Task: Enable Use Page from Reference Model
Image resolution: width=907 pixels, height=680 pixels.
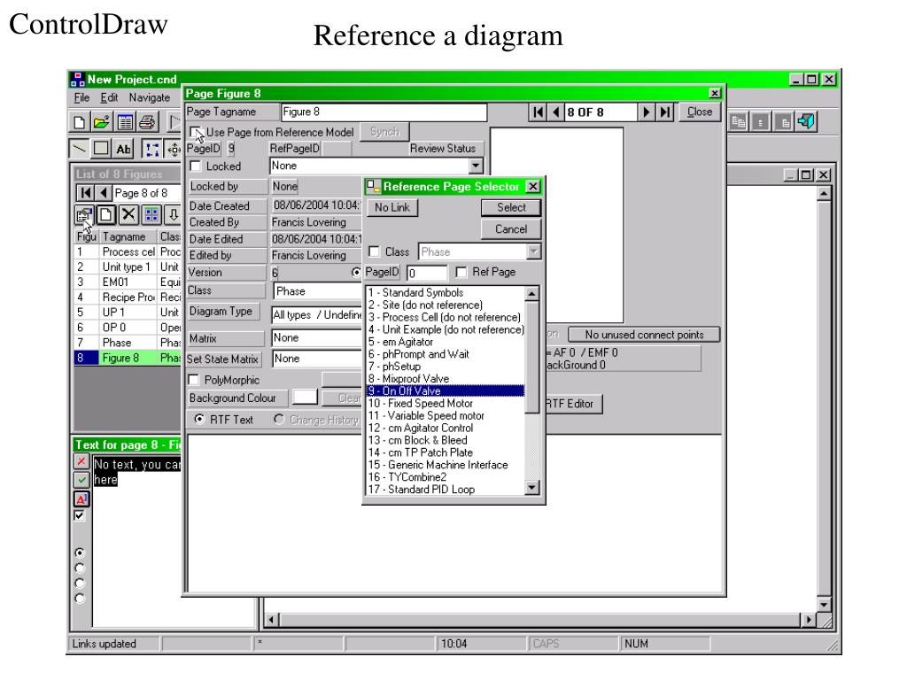Action: click(196, 132)
